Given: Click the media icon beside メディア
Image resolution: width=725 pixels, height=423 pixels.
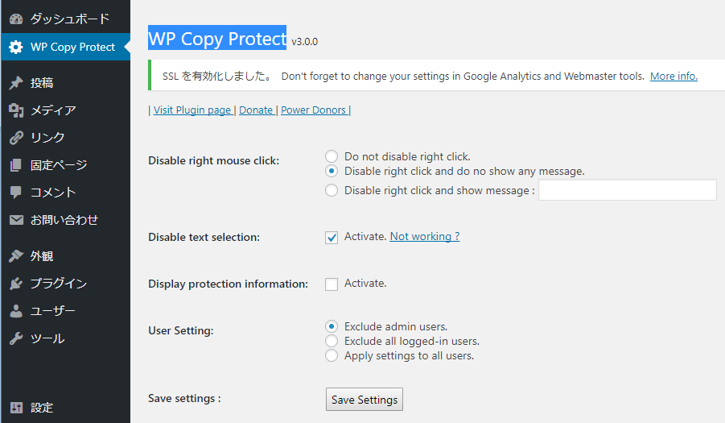Looking at the screenshot, I should [x=16, y=110].
